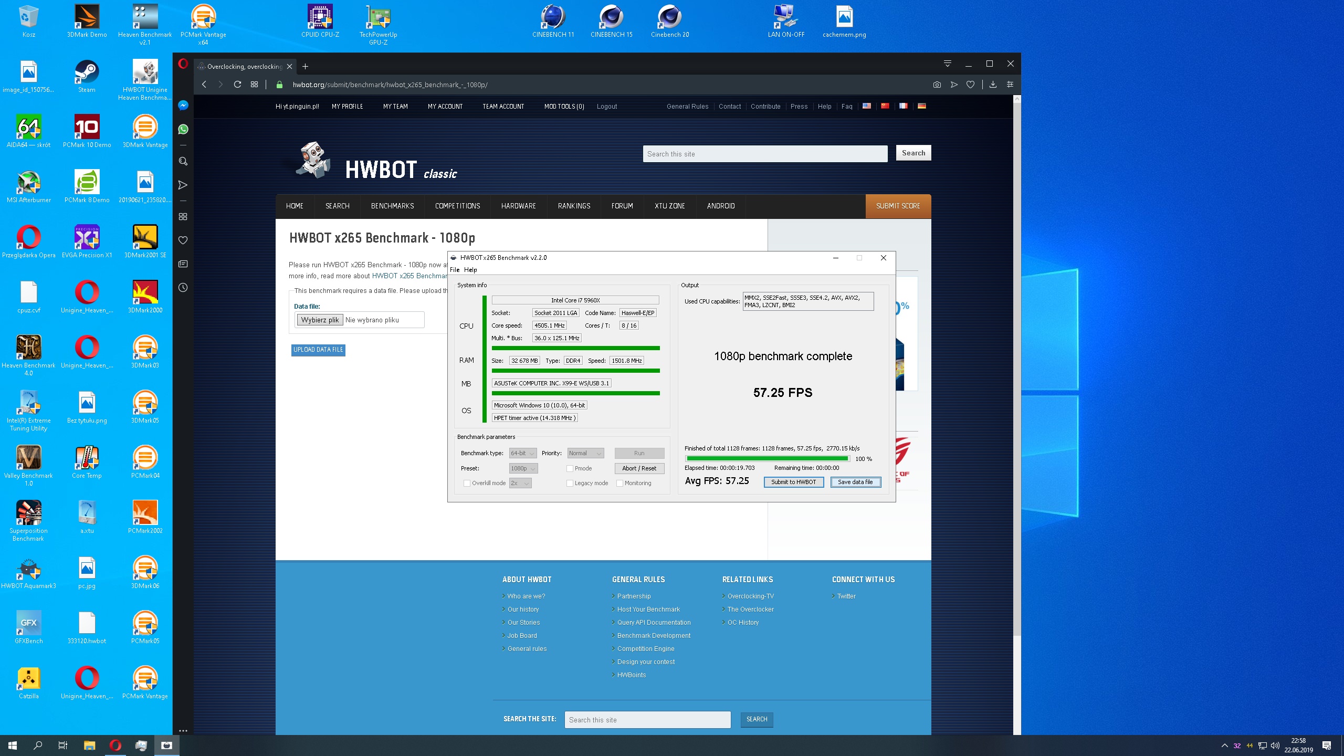Open File Explorer on taskbar
The height and width of the screenshot is (756, 1344).
tap(89, 745)
